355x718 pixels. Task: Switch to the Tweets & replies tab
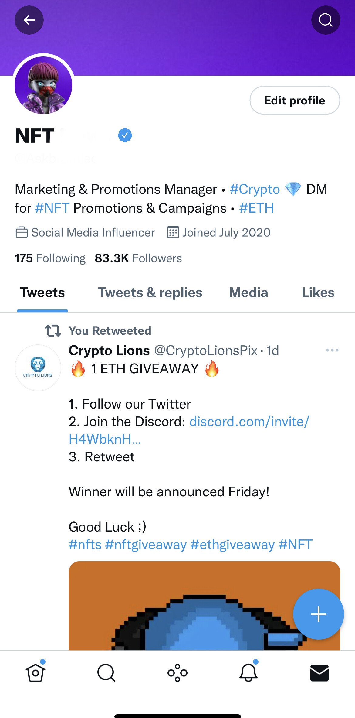click(150, 292)
